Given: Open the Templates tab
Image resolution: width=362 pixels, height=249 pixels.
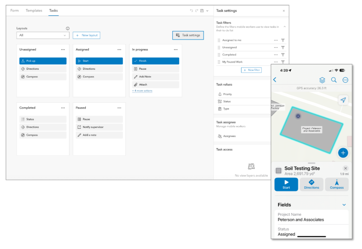Looking at the screenshot, I should (x=34, y=11).
